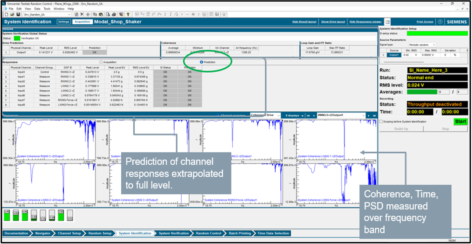Image resolution: width=472 pixels, height=244 pixels.
Task: Open help via the circled question mark icon
Action: 440,22
